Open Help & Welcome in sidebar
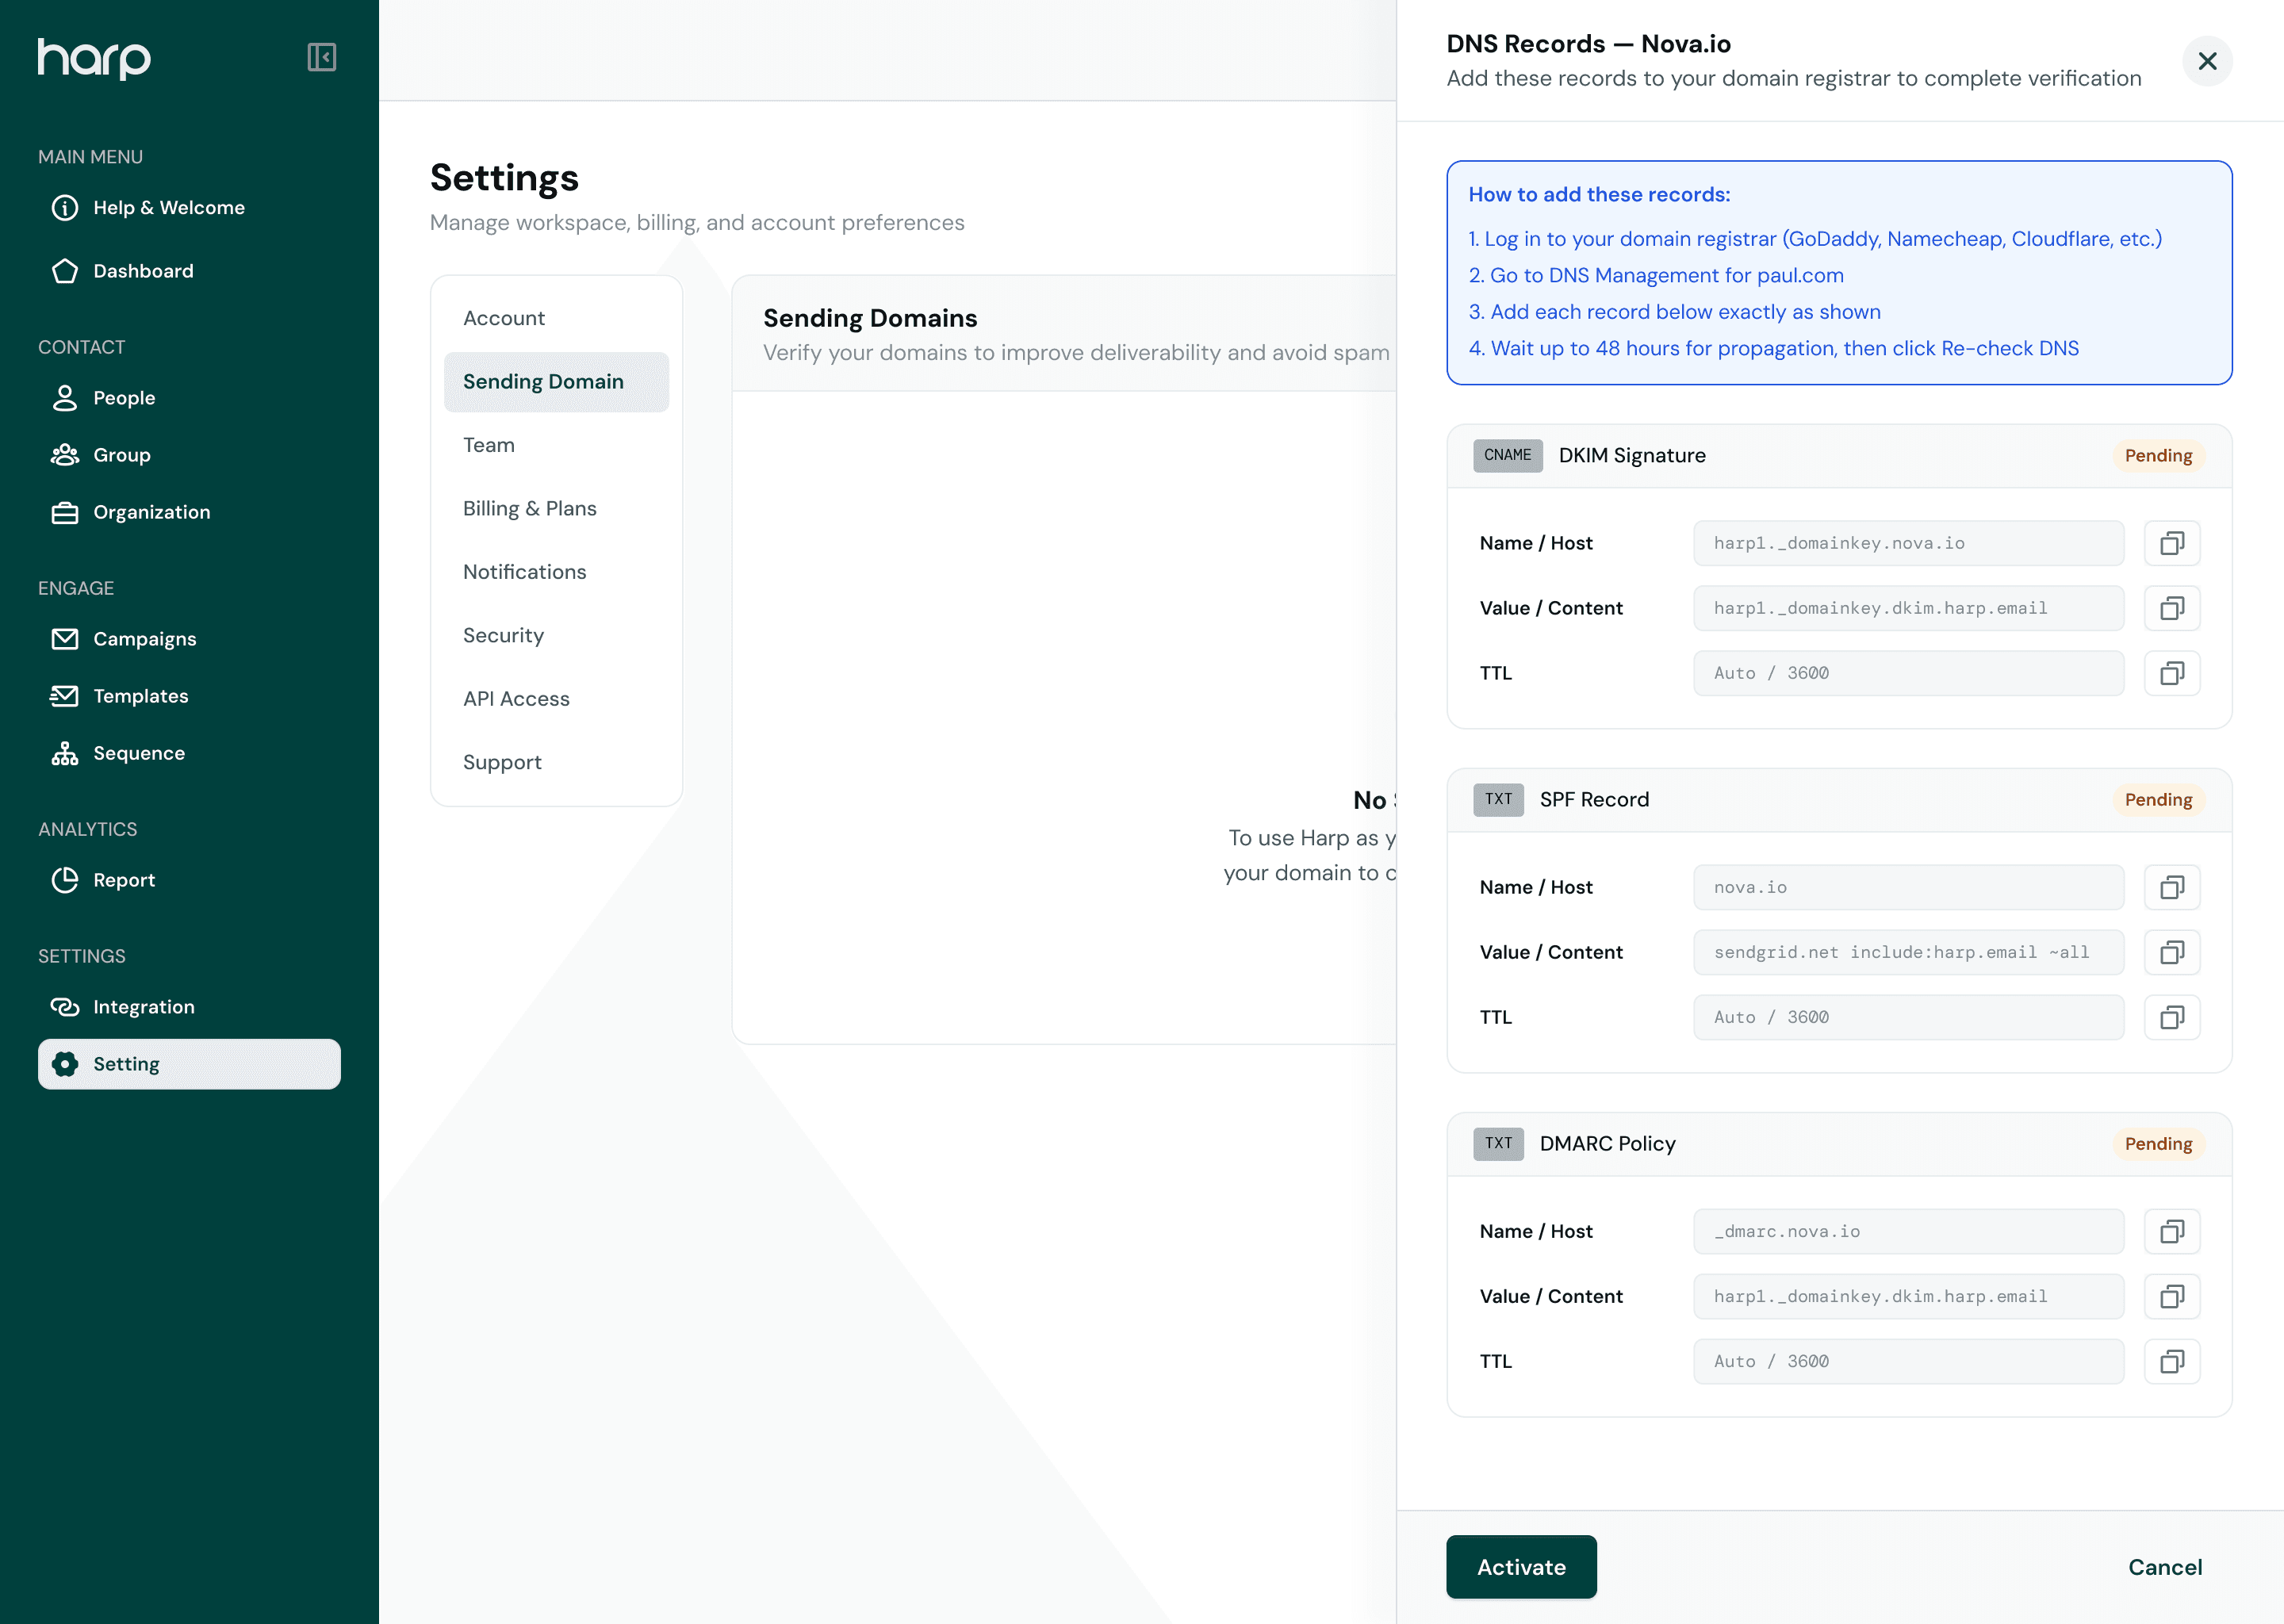Viewport: 2284px width, 1624px height. click(x=169, y=208)
